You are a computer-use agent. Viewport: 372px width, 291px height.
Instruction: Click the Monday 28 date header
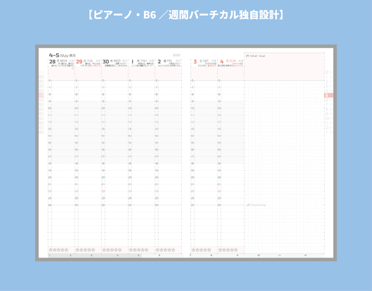52,61
